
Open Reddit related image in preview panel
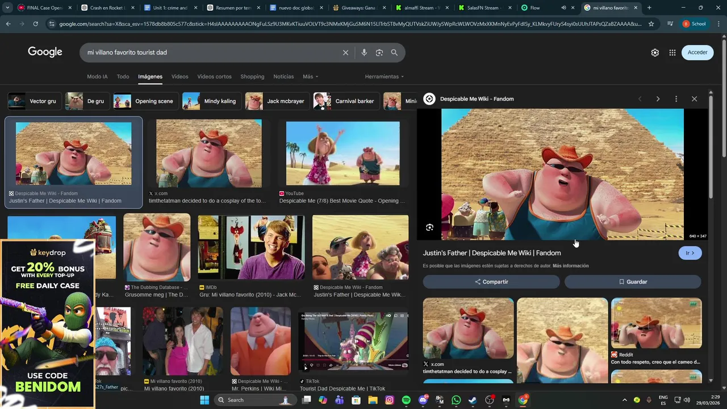[x=656, y=323]
